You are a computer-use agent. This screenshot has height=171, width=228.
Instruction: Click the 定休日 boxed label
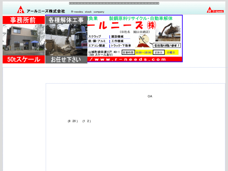coord(159,52)
